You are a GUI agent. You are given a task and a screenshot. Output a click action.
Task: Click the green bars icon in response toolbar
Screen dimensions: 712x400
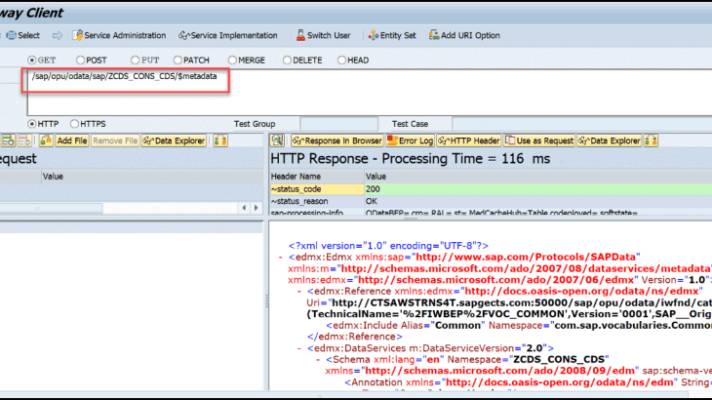[x=652, y=140]
